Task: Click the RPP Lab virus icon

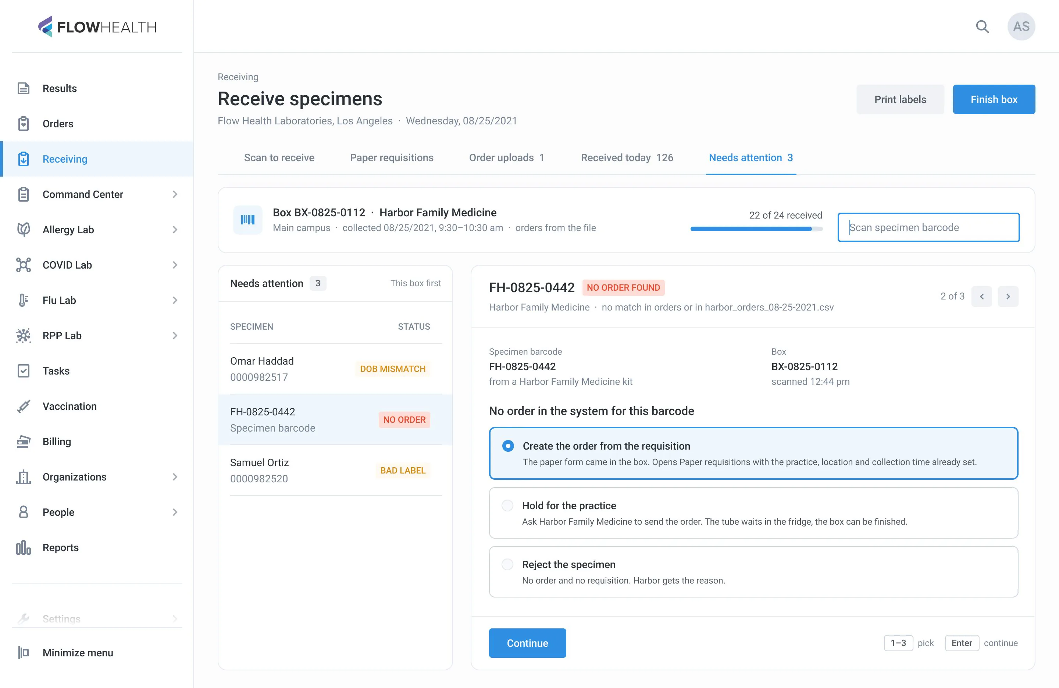Action: pos(24,335)
